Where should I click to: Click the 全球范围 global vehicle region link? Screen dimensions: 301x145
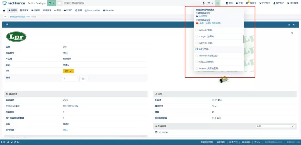203,16
